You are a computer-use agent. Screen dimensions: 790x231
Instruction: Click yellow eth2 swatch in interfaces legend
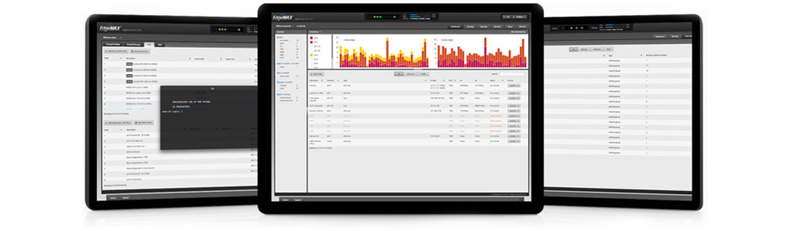tap(311, 55)
